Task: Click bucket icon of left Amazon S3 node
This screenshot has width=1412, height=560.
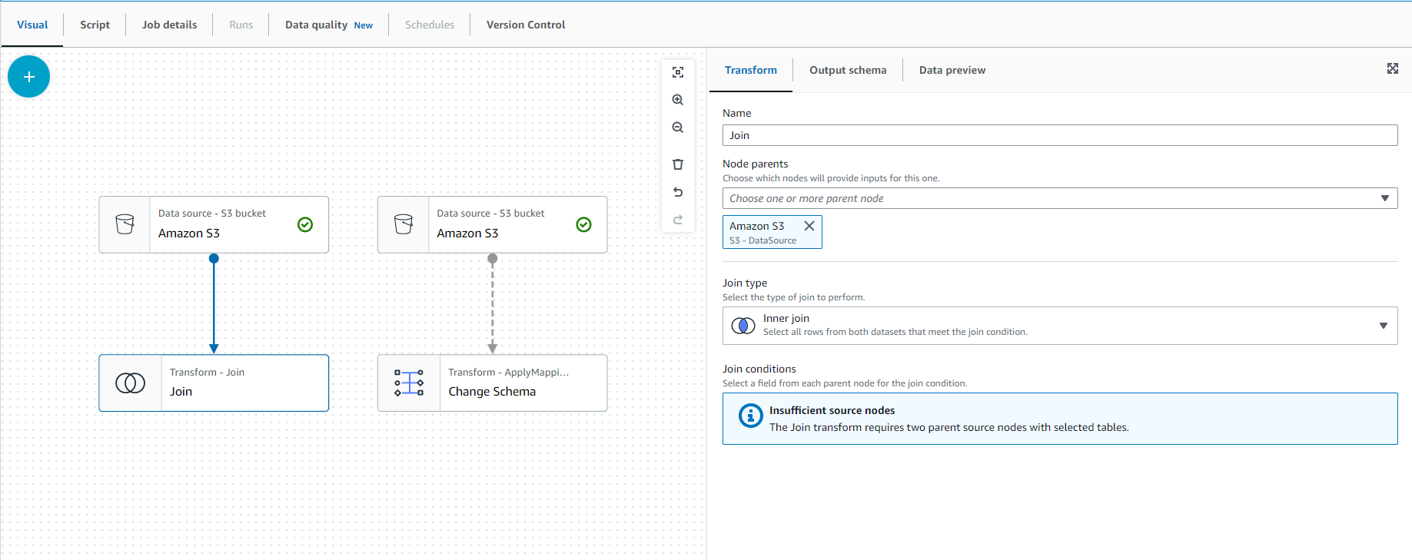Action: [125, 224]
